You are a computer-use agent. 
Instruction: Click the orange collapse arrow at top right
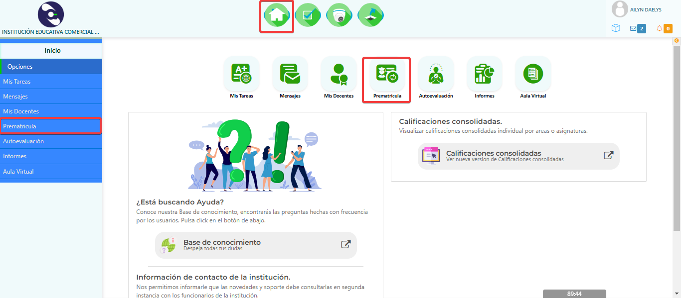point(677,41)
